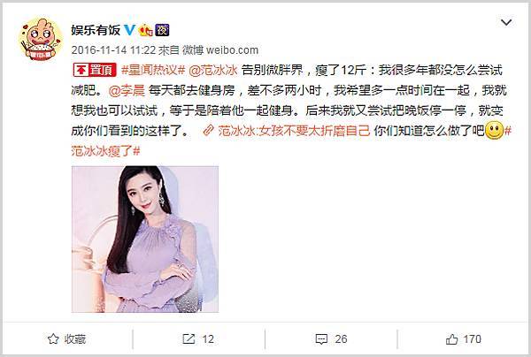531x357 pixels.
Task: Click the purple 夜 badge icon
Action: [x=162, y=30]
